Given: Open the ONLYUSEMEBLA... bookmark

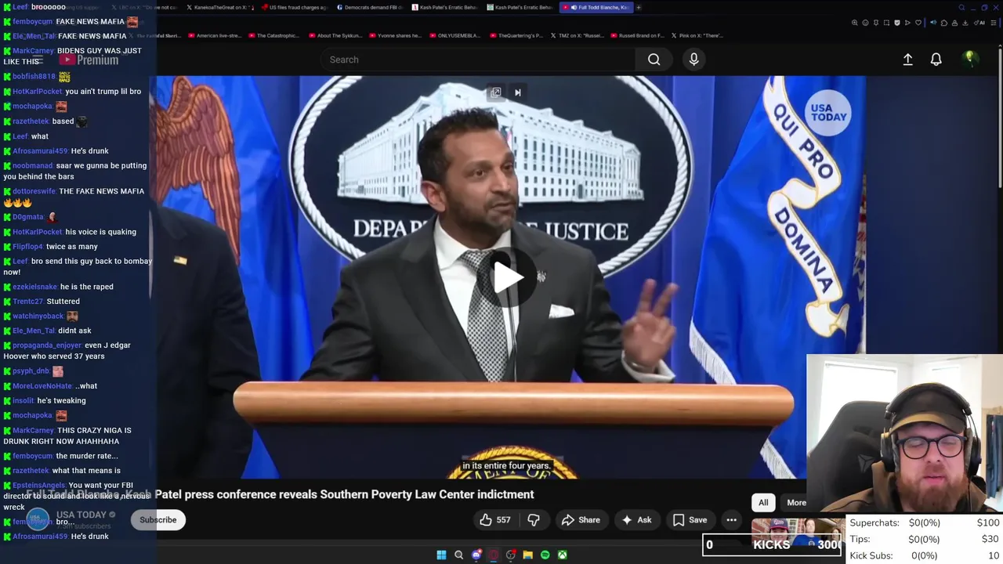Looking at the screenshot, I should pyautogui.click(x=454, y=35).
